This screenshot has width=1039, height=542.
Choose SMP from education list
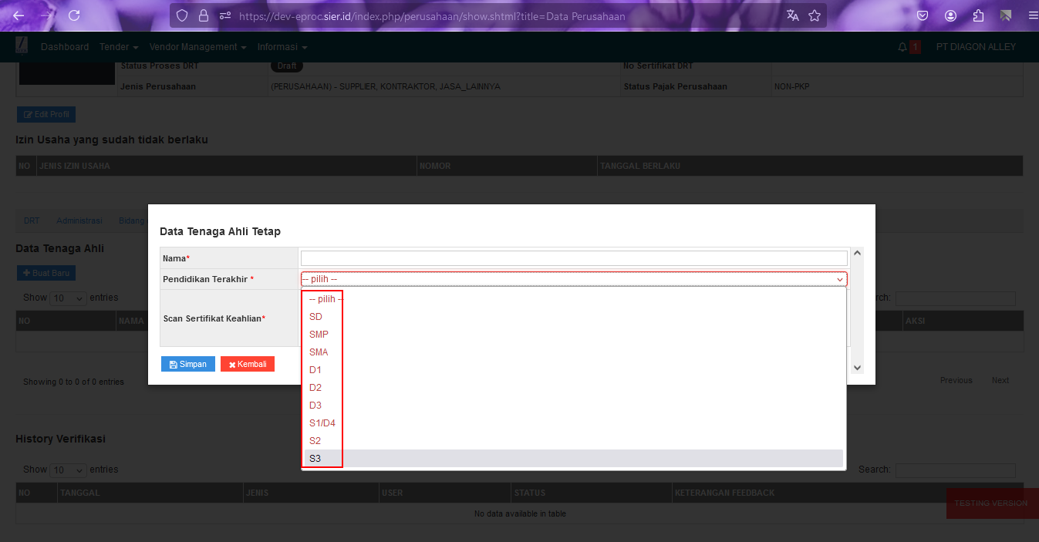573,335
